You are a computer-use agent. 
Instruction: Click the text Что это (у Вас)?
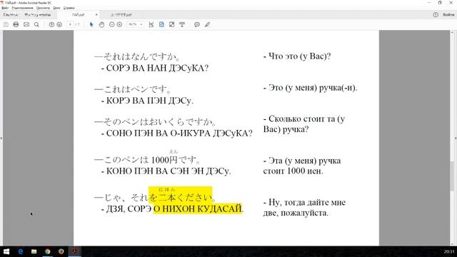point(300,56)
